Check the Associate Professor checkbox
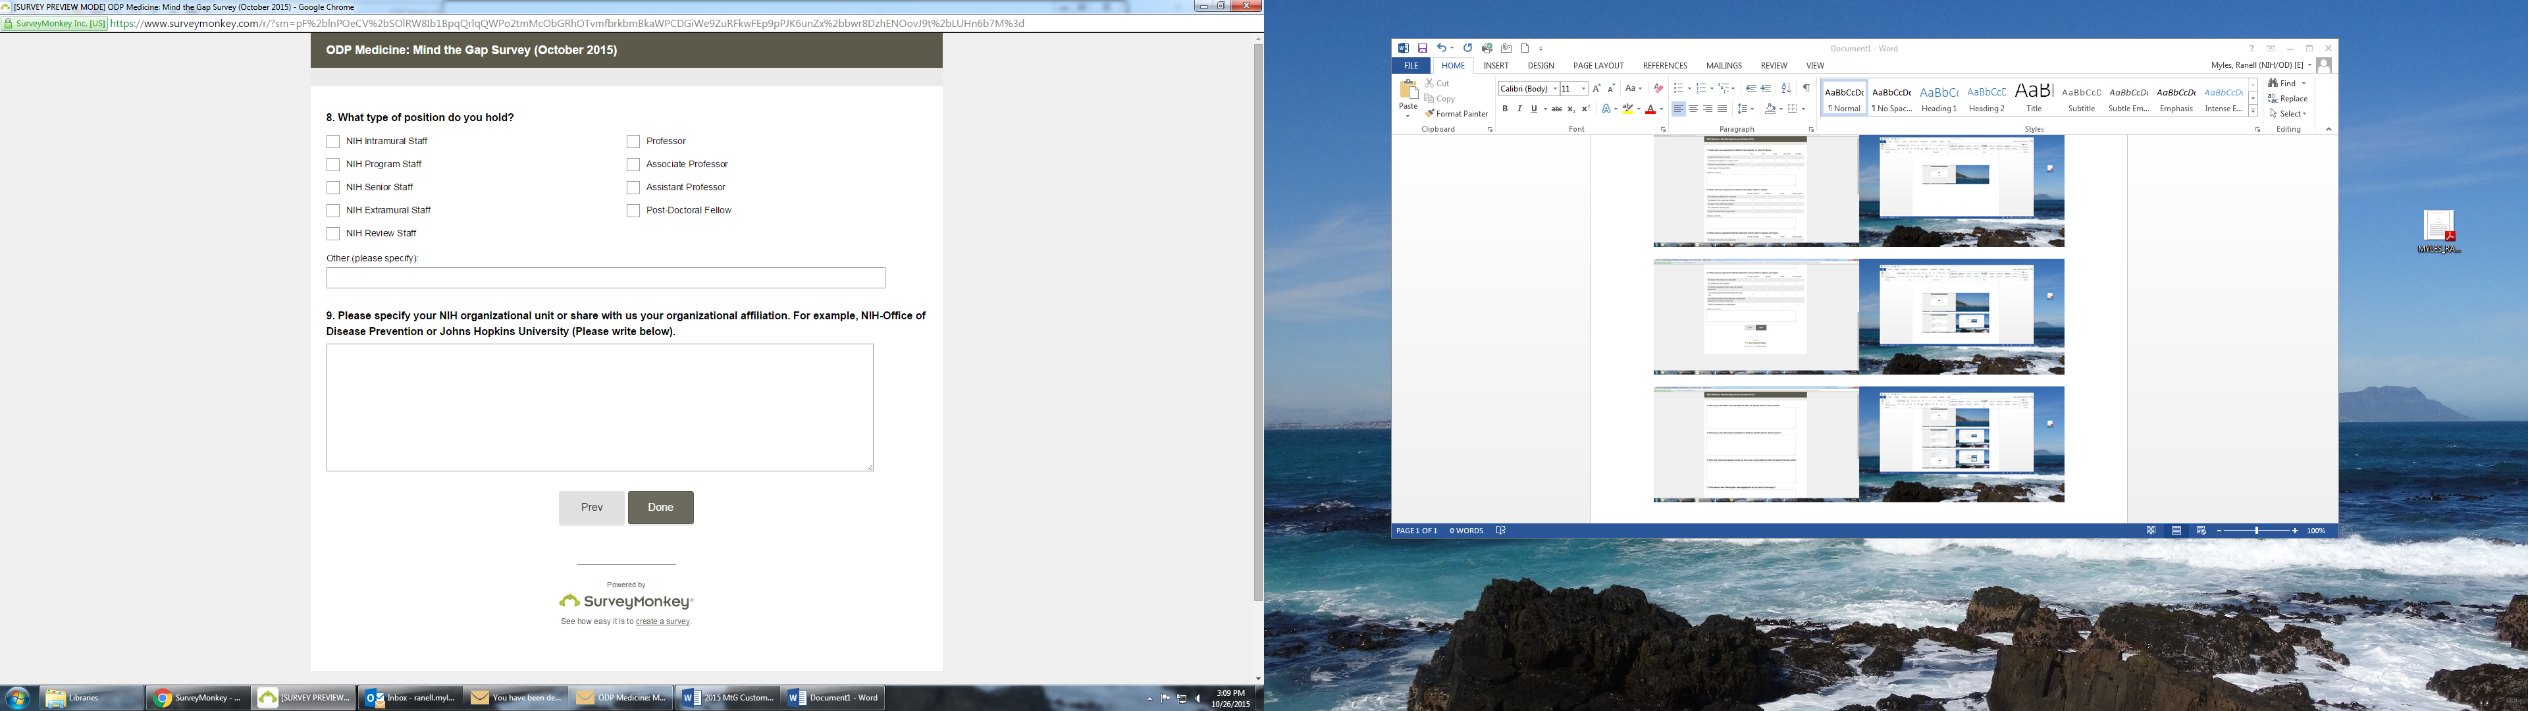This screenshot has width=2528, height=711. pos(633,165)
